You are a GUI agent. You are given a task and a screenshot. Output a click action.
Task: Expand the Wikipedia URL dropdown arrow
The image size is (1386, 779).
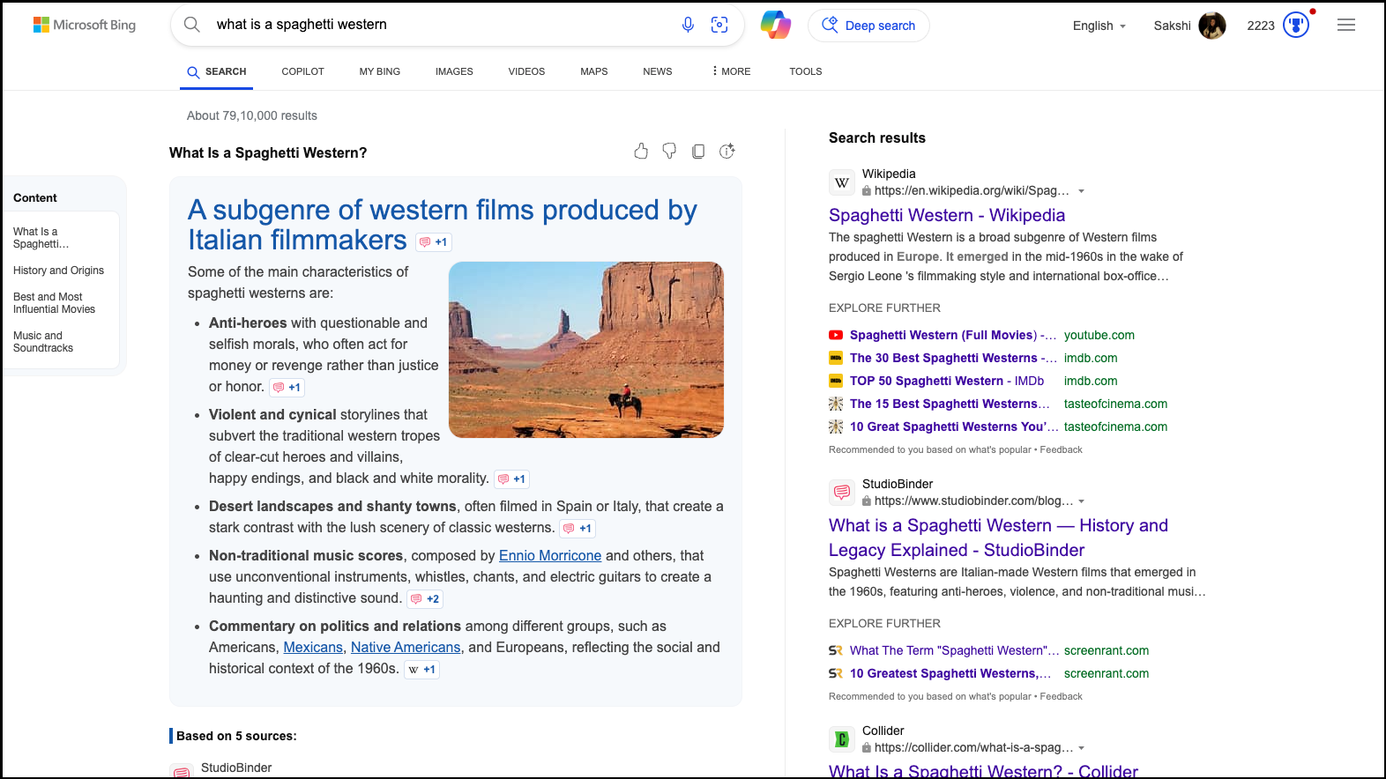pyautogui.click(x=1082, y=191)
